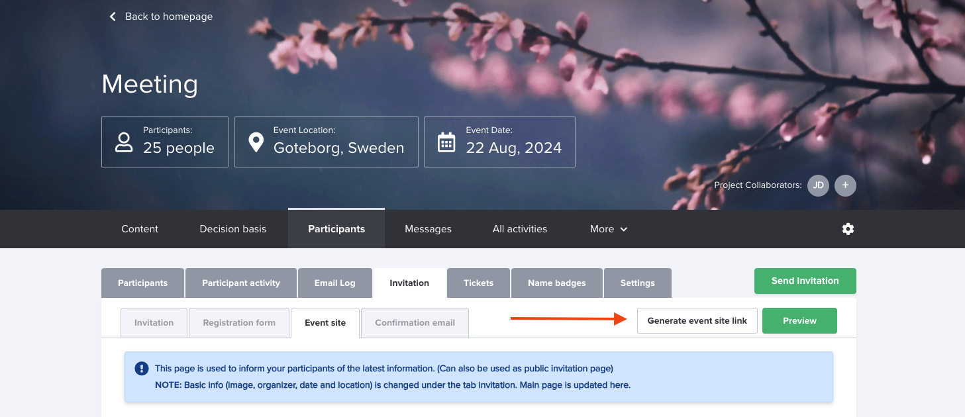Click the JD collaborator avatar

click(x=818, y=185)
